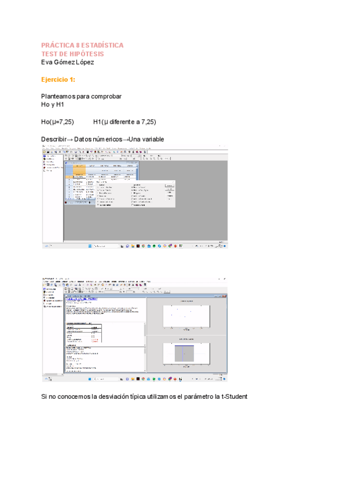Click the Chrome icon in the first screenshot's taskbar
Viewport: 345px width, 488px height.
point(143,246)
